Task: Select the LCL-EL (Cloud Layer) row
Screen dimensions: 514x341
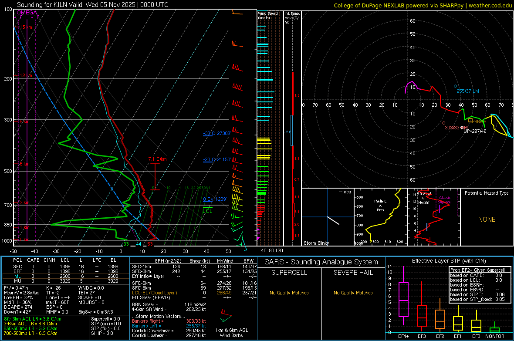Action: 194,293
